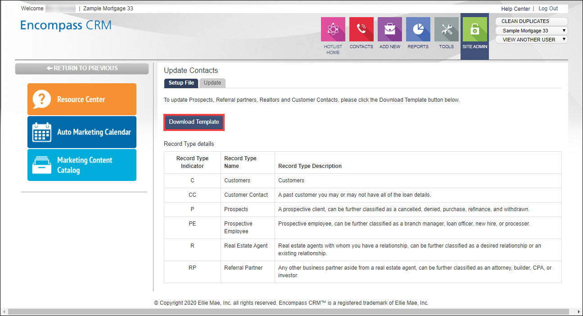The width and height of the screenshot is (583, 316).
Task: Expand the Sample Mortgage 33 dropdown
Action: pyautogui.click(x=531, y=31)
